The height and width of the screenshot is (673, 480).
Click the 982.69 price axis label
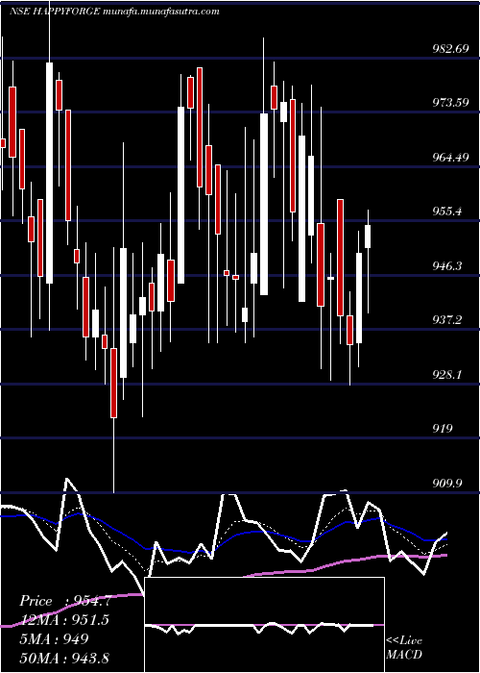tap(449, 48)
